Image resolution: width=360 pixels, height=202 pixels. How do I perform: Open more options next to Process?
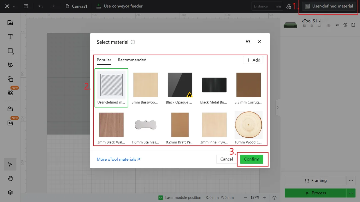(351, 193)
